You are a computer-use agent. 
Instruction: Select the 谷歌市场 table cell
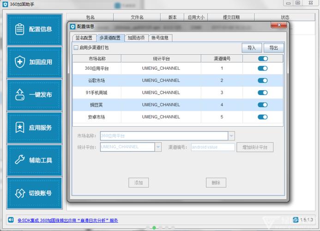(x=97, y=80)
